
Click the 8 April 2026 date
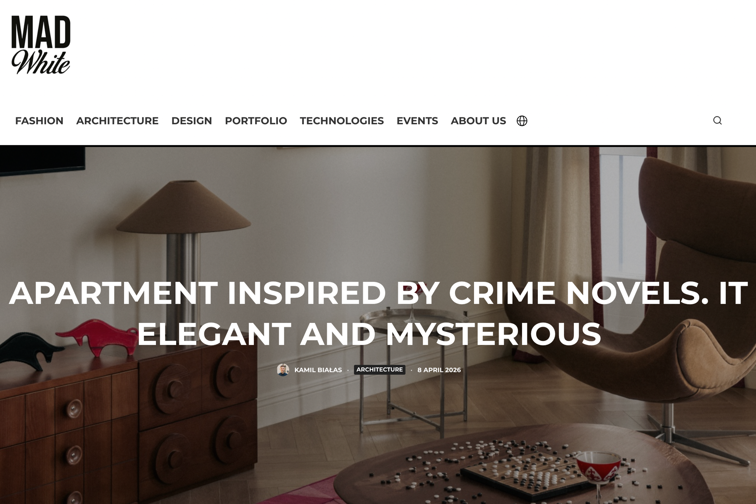439,370
